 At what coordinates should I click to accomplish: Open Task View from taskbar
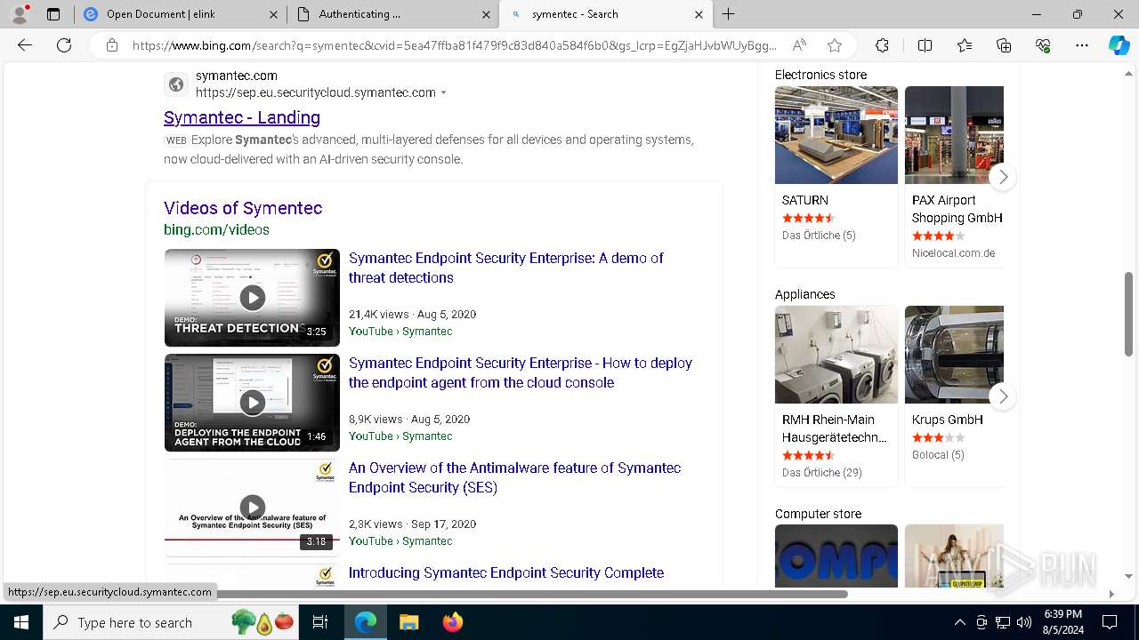(320, 622)
